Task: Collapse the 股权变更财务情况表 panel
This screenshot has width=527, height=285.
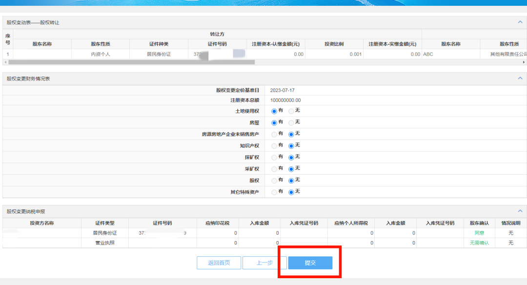Action: [x=520, y=78]
